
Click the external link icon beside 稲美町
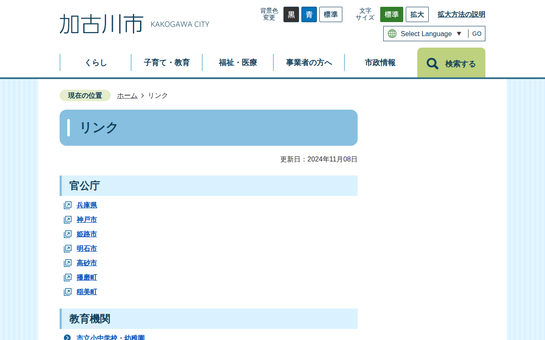[68, 292]
